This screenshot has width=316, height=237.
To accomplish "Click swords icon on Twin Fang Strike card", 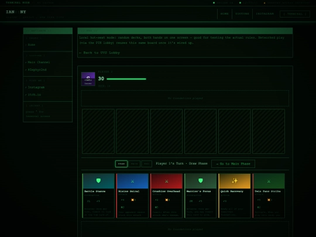I will tap(269, 181).
